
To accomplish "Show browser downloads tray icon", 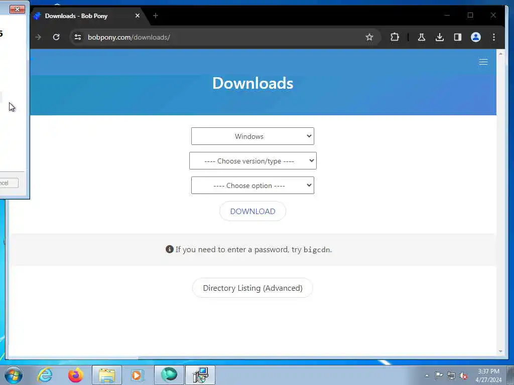I will (440, 37).
